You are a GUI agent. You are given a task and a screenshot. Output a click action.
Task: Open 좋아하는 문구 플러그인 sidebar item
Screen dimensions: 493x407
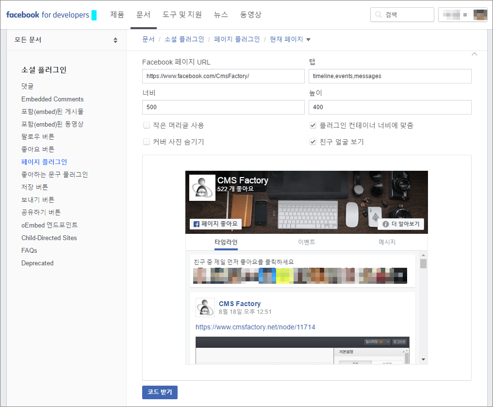[55, 175]
